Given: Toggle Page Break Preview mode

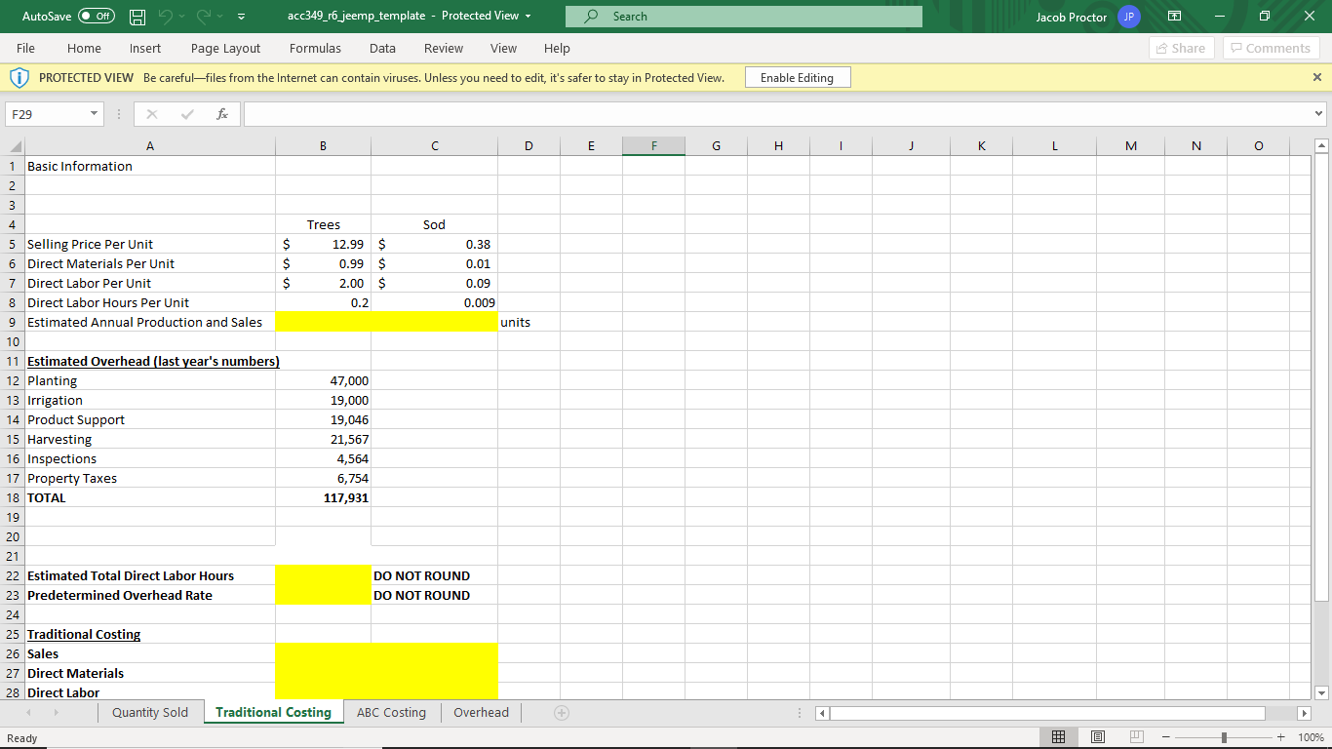Looking at the screenshot, I should pos(1136,736).
